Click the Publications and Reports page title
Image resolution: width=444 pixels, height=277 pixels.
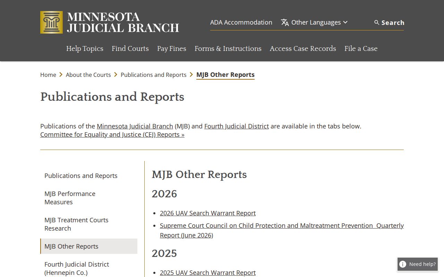(x=112, y=97)
